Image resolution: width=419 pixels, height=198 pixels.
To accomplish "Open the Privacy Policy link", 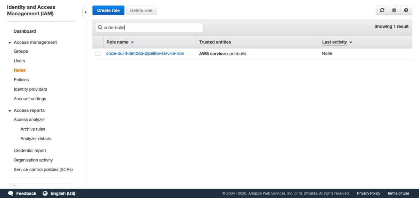I will tap(368, 193).
